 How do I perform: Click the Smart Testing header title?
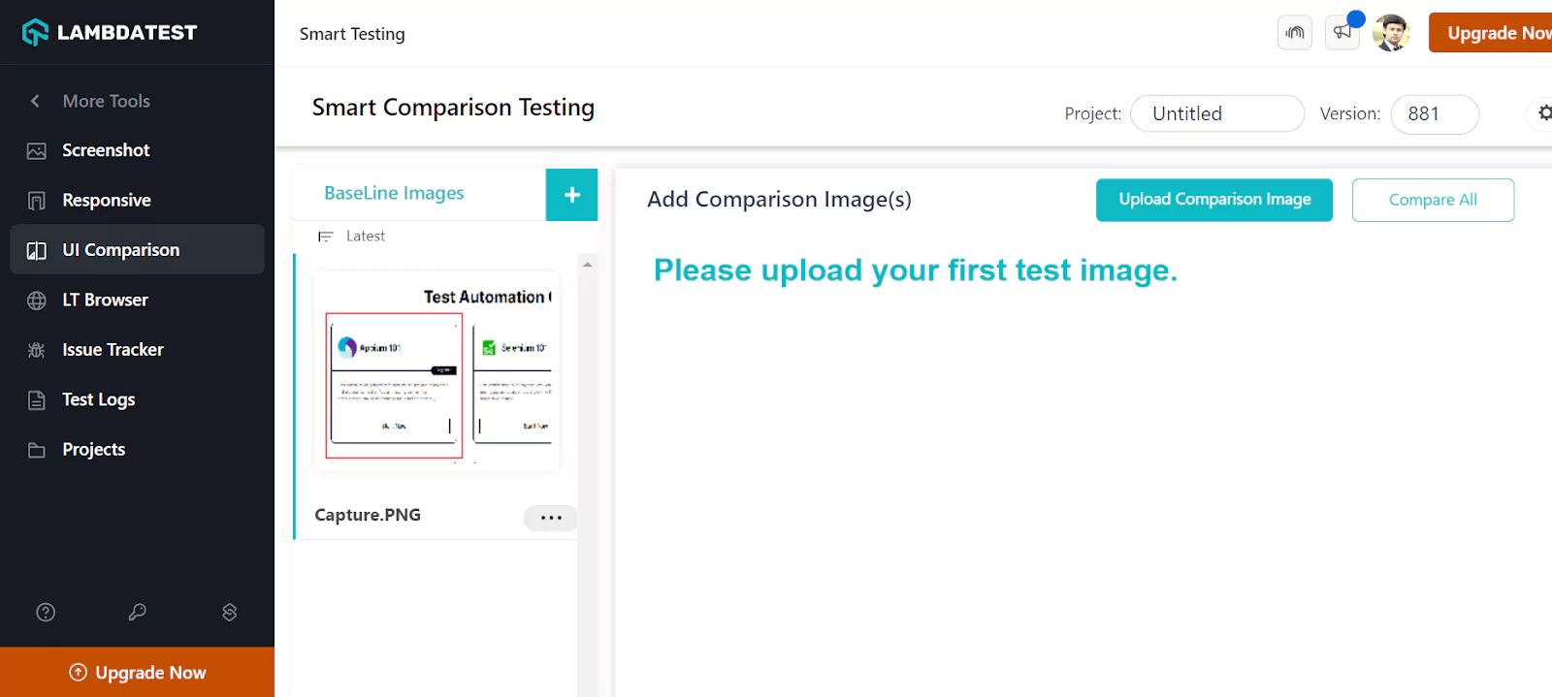(x=352, y=33)
